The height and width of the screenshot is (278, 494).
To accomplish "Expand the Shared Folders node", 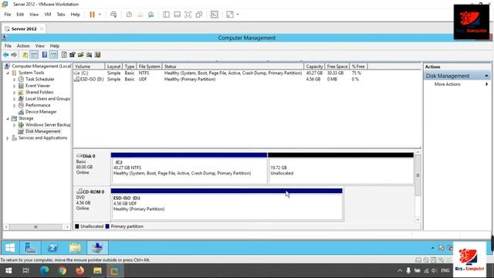I will [x=14, y=93].
